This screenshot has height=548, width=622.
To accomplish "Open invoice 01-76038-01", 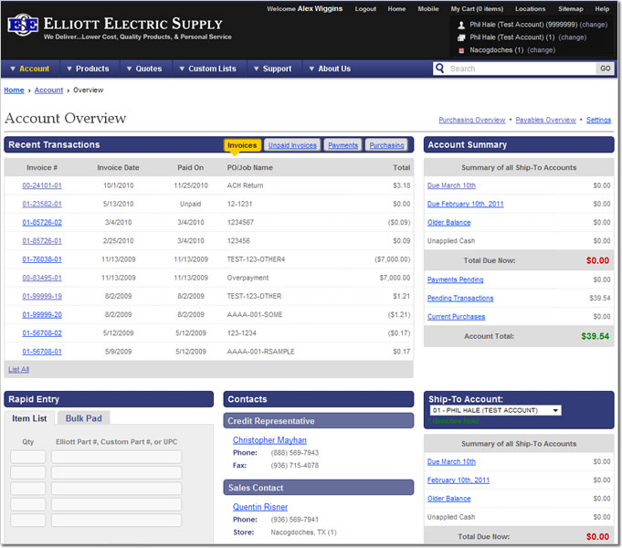I will point(42,259).
